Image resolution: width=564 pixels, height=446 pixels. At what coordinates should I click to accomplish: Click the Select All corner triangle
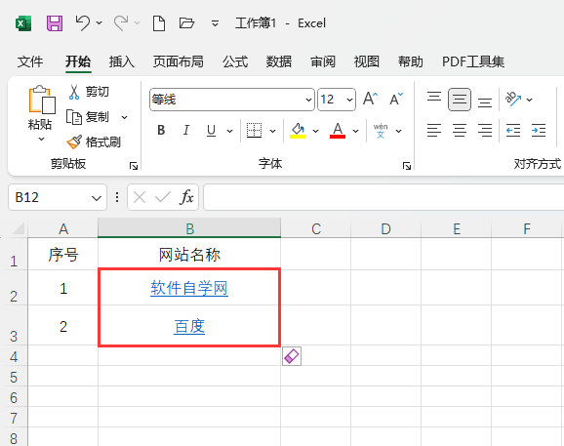(x=18, y=228)
